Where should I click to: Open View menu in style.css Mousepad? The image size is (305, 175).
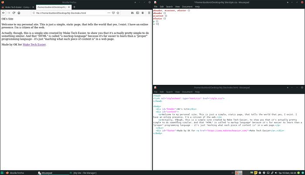(177, 7)
